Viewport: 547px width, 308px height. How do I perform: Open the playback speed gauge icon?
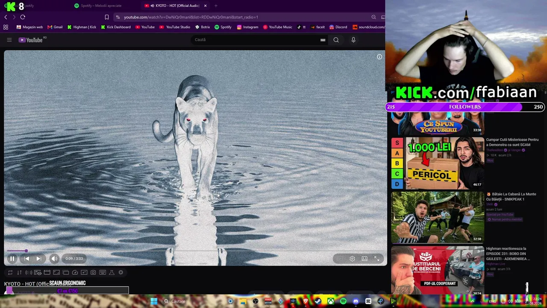(75, 272)
